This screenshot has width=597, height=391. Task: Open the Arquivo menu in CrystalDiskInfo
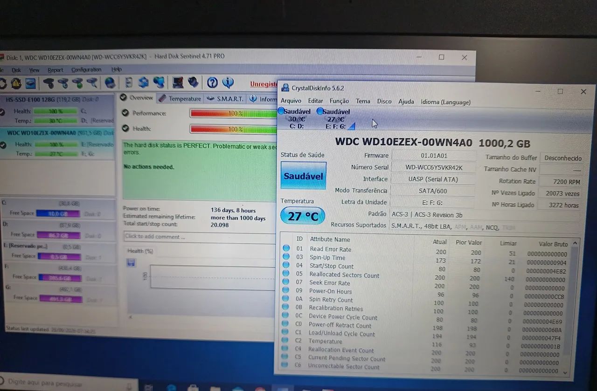click(291, 101)
